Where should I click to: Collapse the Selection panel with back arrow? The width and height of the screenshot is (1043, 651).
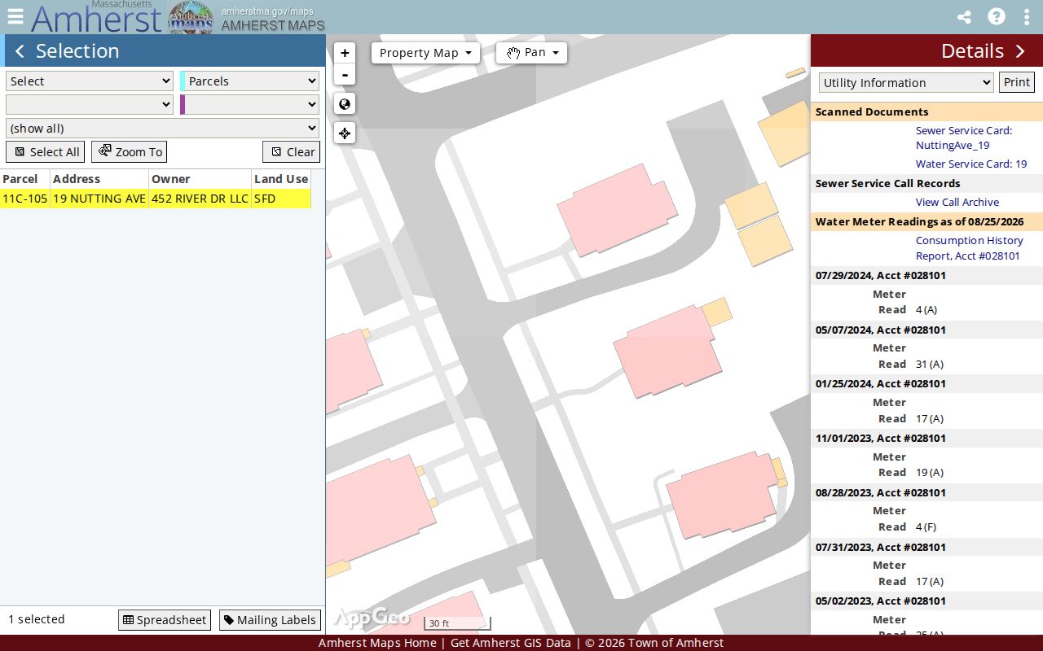coord(20,51)
